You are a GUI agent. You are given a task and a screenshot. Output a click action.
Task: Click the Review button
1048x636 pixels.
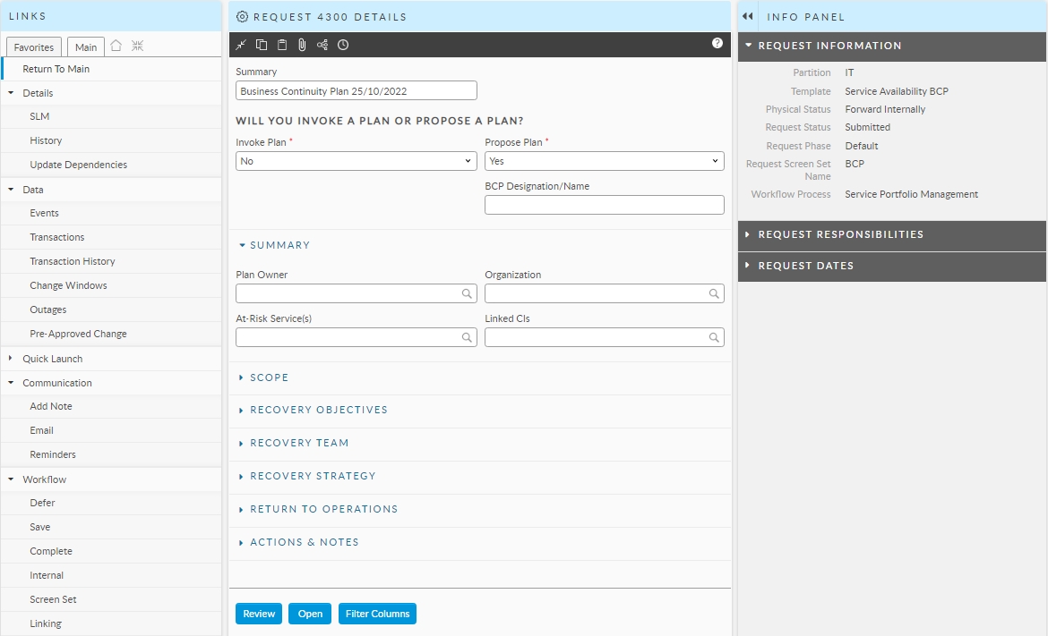click(259, 614)
